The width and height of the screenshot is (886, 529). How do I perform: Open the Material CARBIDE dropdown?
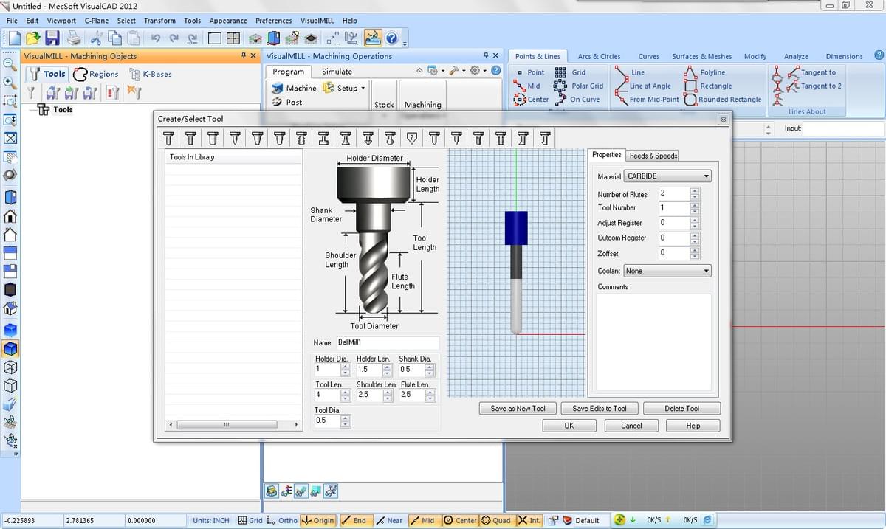click(x=667, y=176)
